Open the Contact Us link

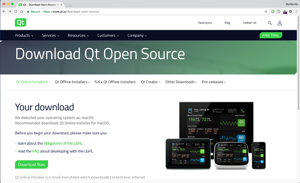pyautogui.click(x=250, y=23)
